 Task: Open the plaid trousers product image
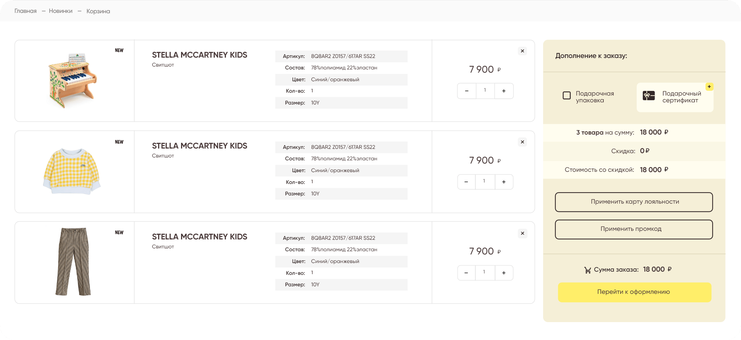[x=73, y=262]
